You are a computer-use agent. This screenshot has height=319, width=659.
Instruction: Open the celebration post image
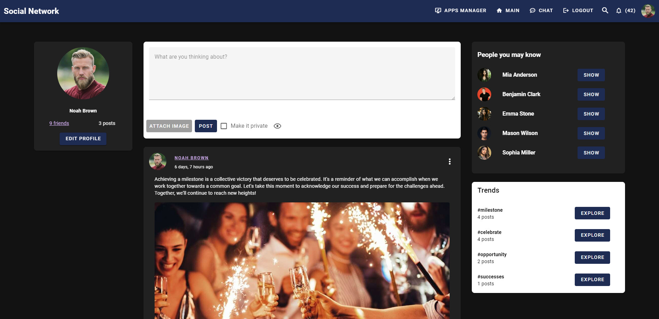(302, 260)
